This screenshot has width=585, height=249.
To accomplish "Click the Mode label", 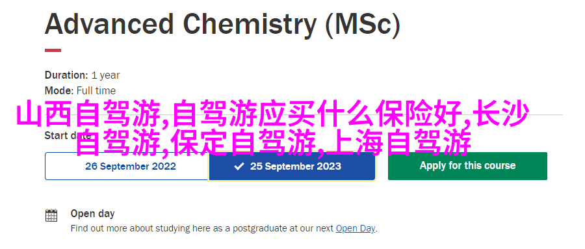I will 59,91.
